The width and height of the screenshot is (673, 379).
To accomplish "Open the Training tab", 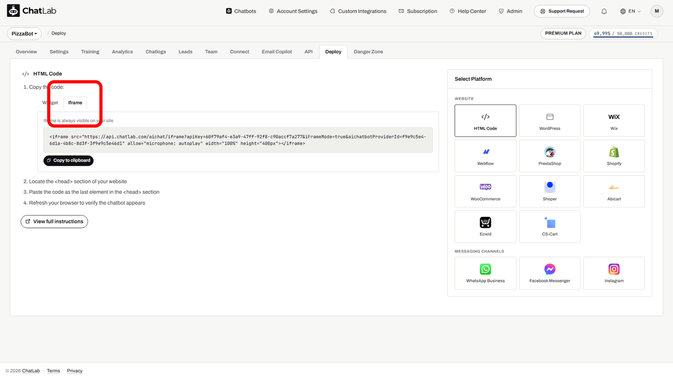I will pyautogui.click(x=90, y=52).
